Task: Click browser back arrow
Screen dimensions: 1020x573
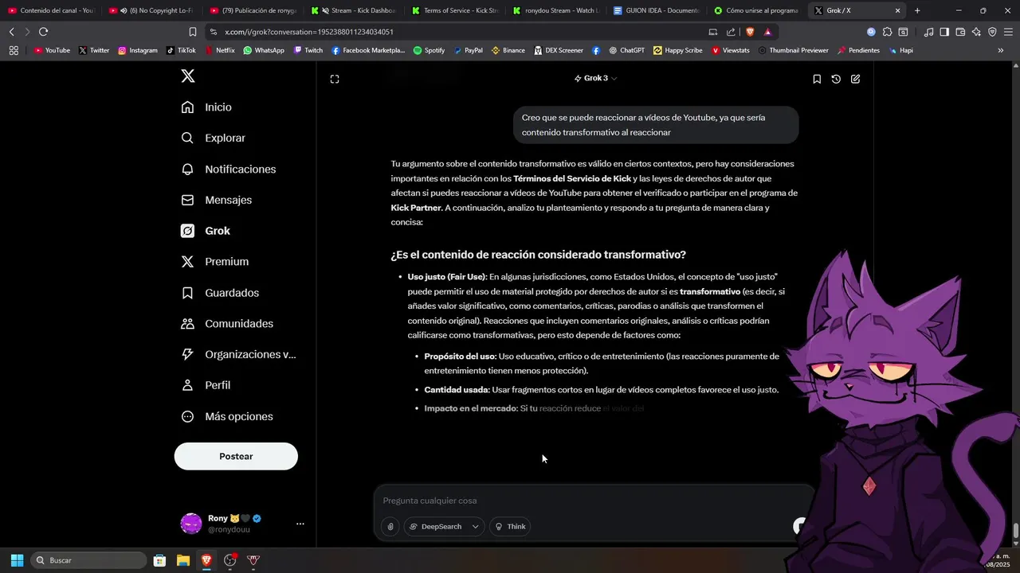Action: click(11, 32)
